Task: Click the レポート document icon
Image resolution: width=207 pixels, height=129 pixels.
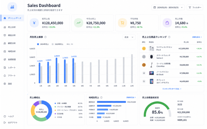Action: pos(5,67)
